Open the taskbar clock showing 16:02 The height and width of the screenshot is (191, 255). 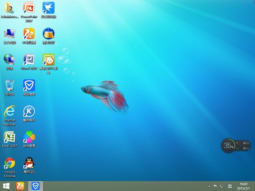point(243,186)
